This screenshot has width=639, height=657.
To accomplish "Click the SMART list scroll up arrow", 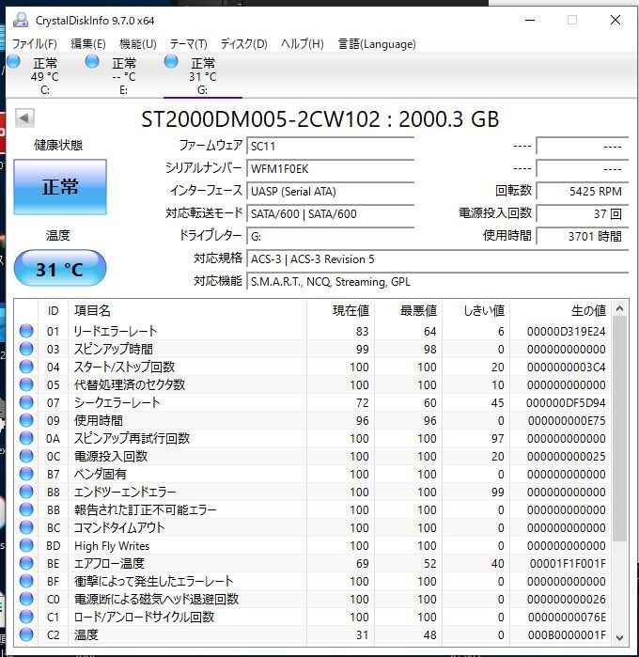I will click(619, 309).
